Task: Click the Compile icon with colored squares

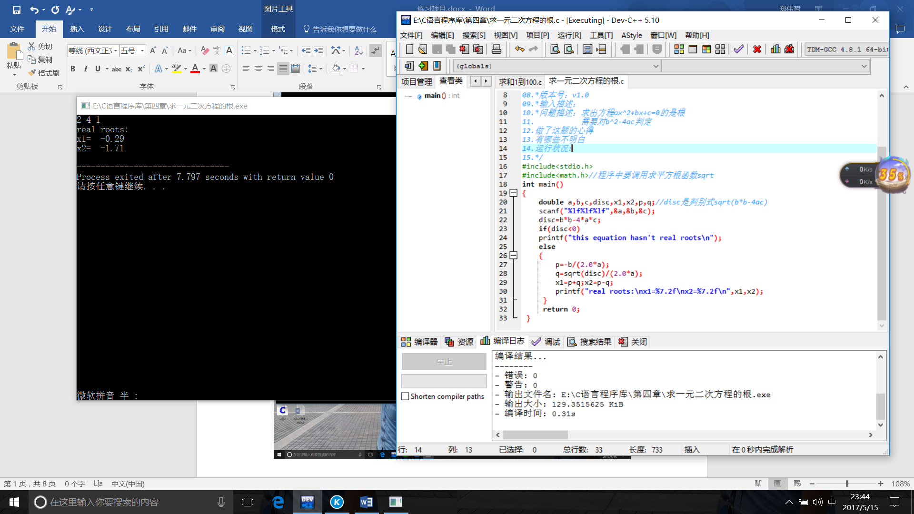Action: (679, 49)
